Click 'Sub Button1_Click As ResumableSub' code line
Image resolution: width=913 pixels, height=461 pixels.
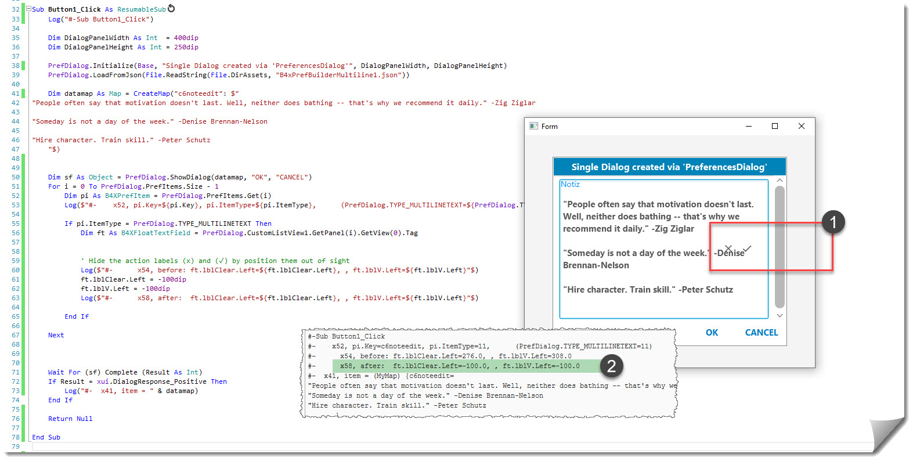tap(99, 9)
